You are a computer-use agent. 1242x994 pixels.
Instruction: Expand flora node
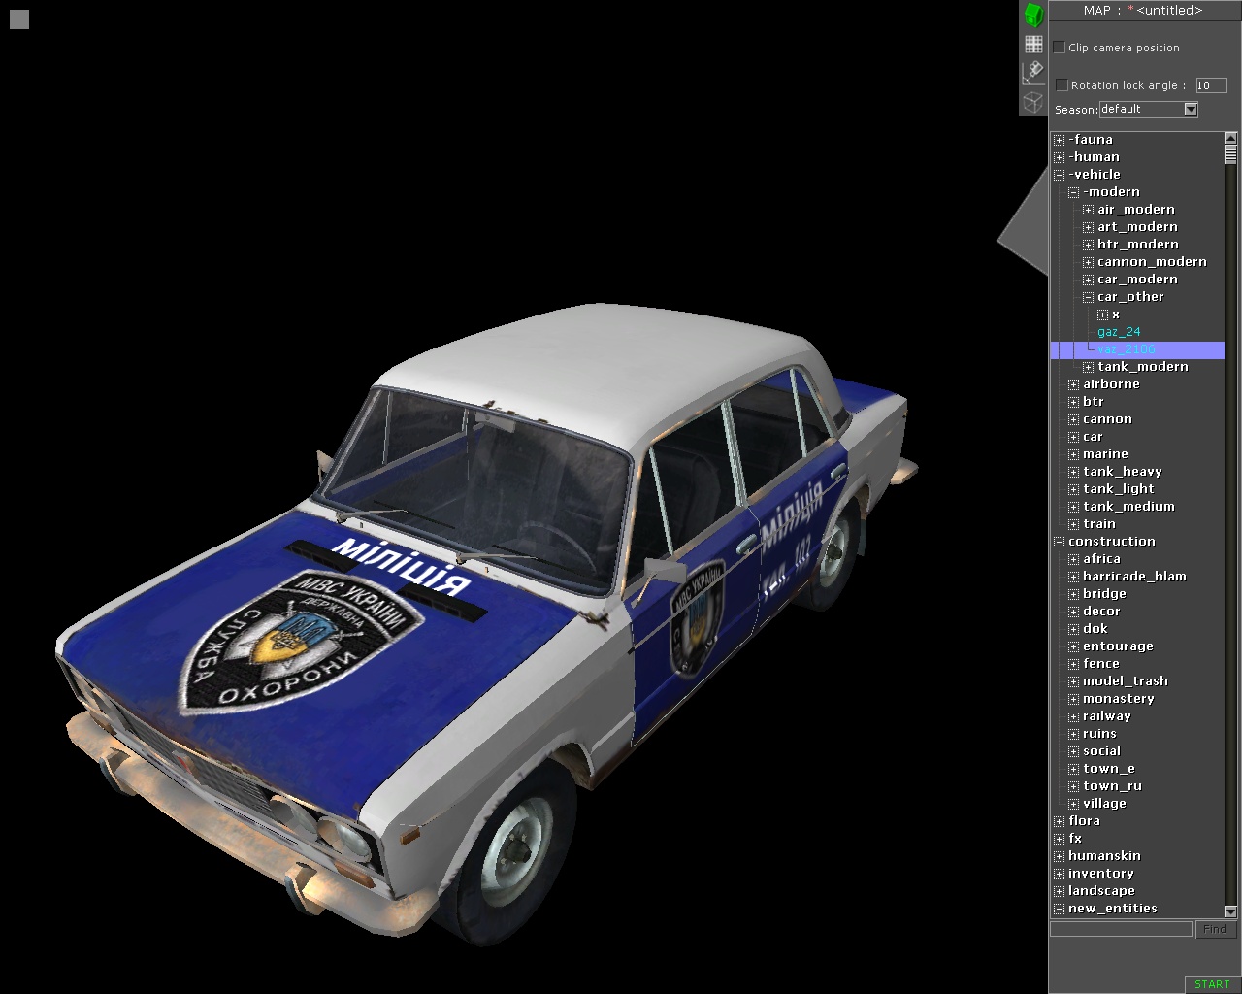pos(1060,821)
